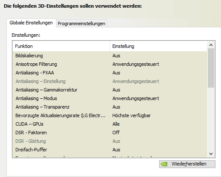This screenshot has height=177, width=221.
Task: Select the Bildskalierung row
Action: click(110, 56)
